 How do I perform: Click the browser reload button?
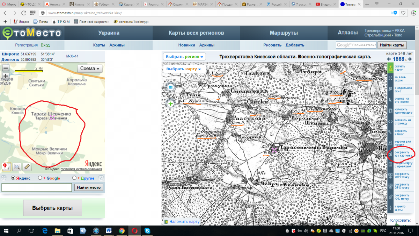(23, 13)
